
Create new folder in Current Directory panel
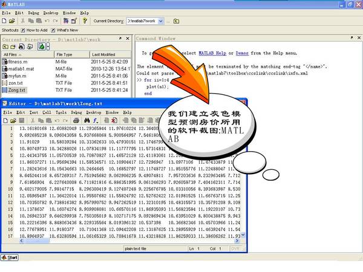(15, 46)
